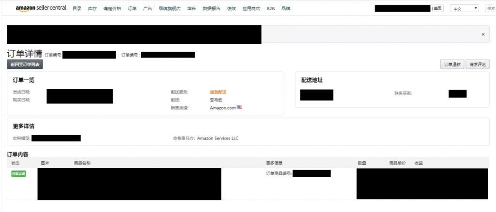Image resolution: width=496 pixels, height=212 pixels.
Task: Open the 中文 language dropdown
Action: pyautogui.click(x=465, y=9)
